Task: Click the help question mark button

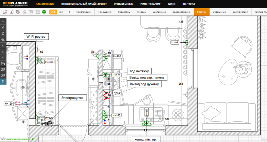Action: pos(3,82)
